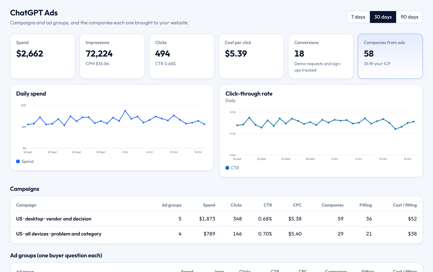
Task: Click the ChatGPT Ads page title
Action: [x=34, y=13]
